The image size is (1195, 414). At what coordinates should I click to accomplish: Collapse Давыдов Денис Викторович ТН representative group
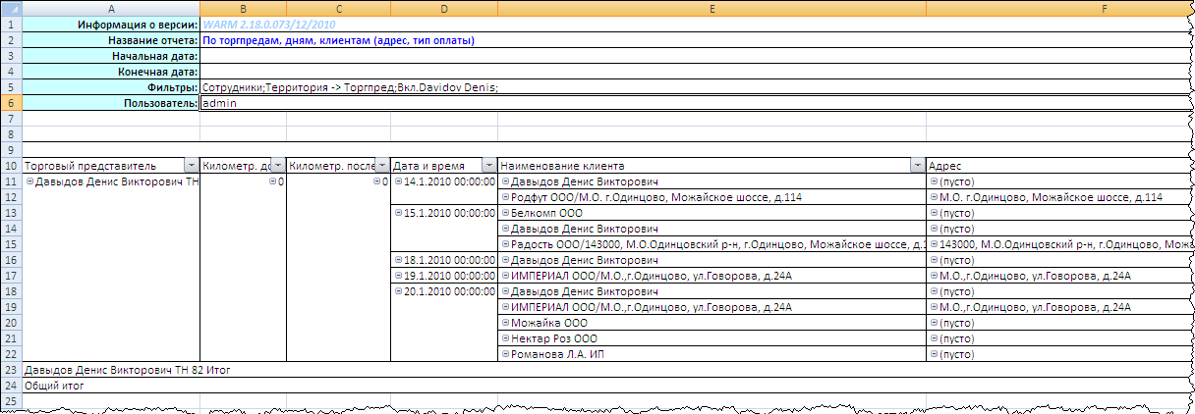pyautogui.click(x=29, y=182)
